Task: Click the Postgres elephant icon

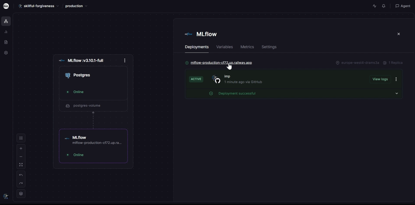Action: [x=68, y=75]
